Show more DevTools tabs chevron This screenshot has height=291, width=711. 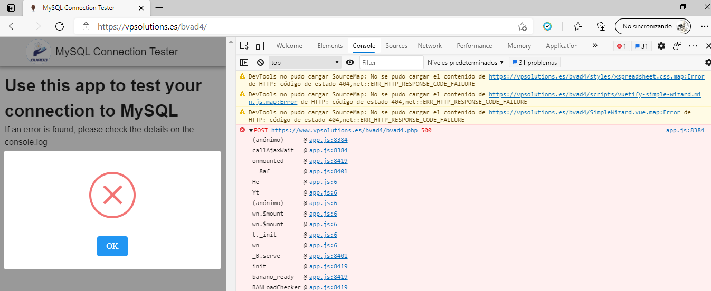pos(595,46)
